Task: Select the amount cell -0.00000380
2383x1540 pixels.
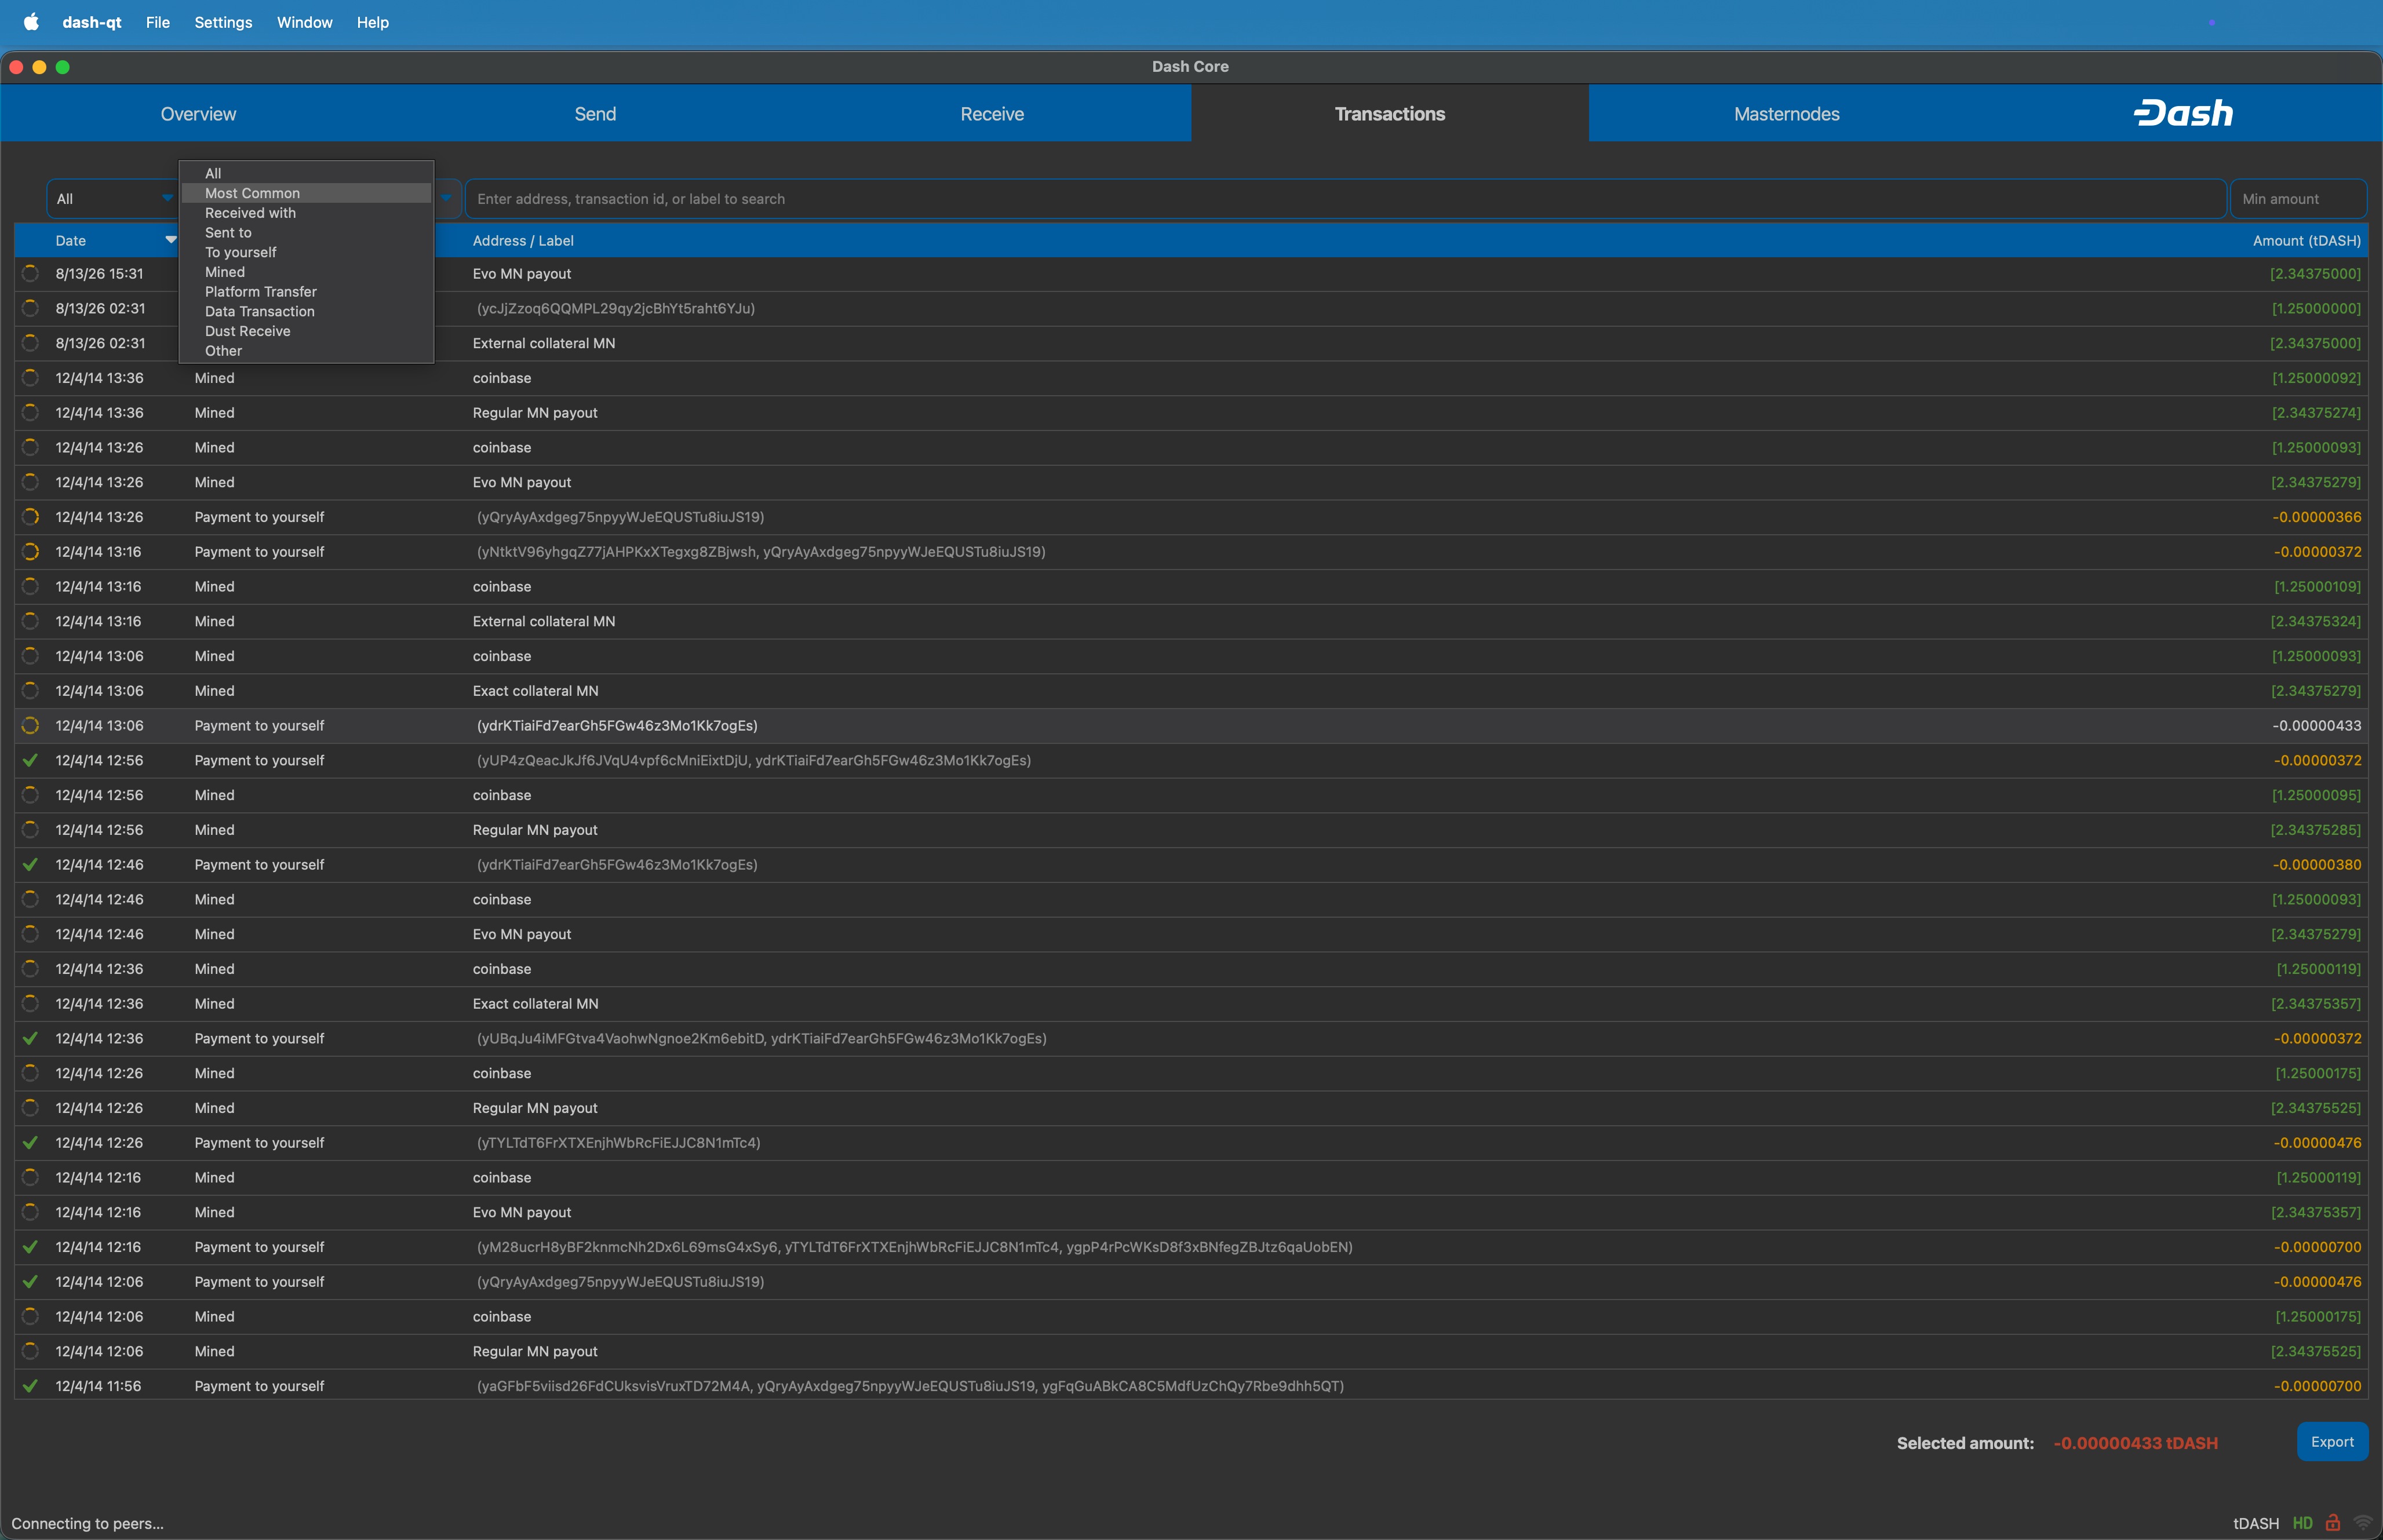Action: tap(2316, 864)
